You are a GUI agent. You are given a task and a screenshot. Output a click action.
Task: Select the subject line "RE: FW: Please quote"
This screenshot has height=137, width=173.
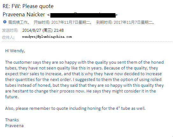28,6
